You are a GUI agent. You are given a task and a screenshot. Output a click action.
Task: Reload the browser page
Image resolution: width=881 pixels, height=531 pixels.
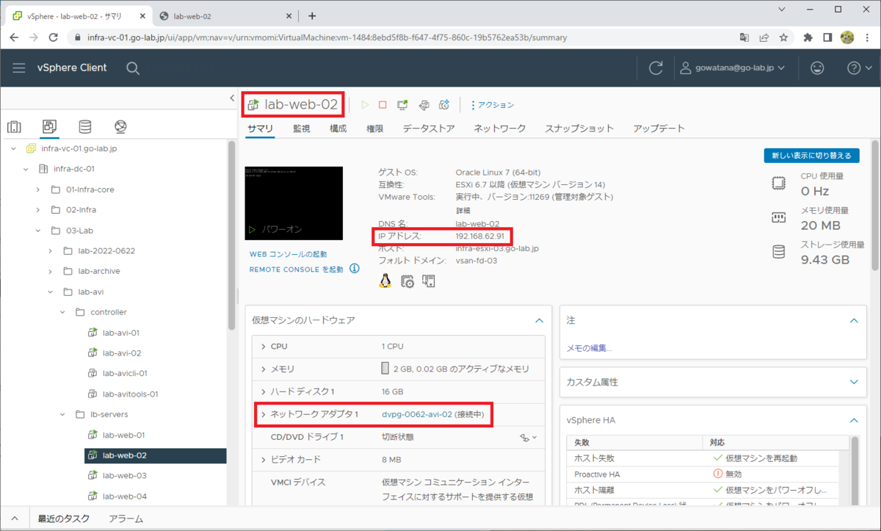coord(53,37)
